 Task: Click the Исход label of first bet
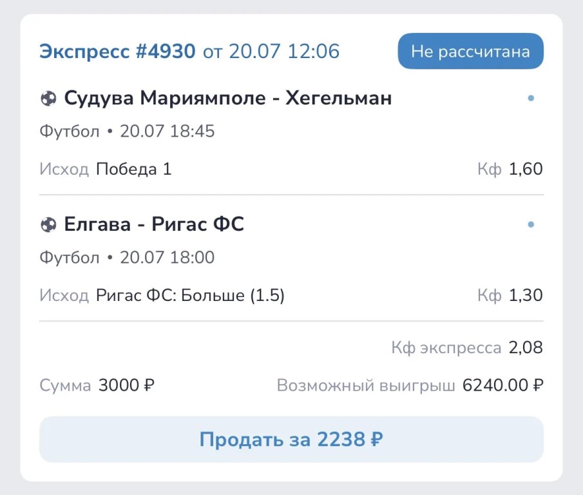coord(64,169)
